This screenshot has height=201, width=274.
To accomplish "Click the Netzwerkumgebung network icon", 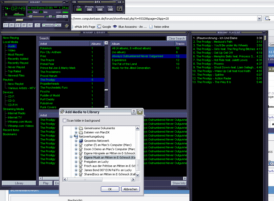I will [x=76, y=137].
